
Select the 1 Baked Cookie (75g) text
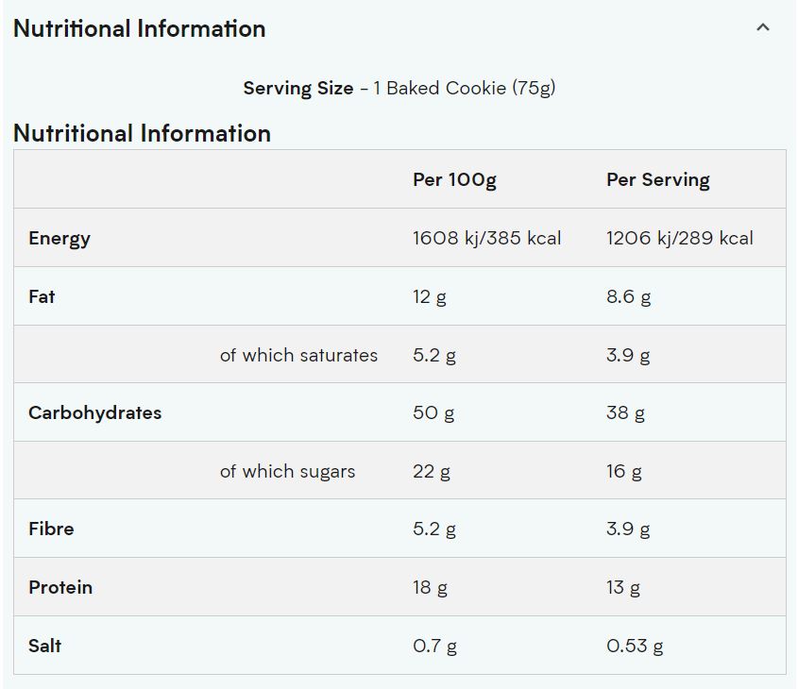tap(464, 88)
